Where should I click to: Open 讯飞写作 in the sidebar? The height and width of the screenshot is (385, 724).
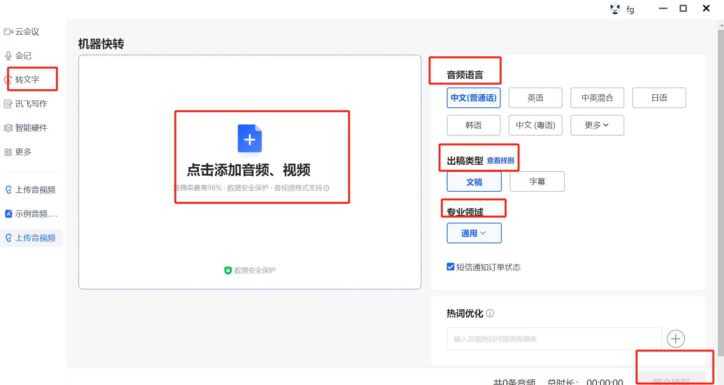(x=26, y=104)
